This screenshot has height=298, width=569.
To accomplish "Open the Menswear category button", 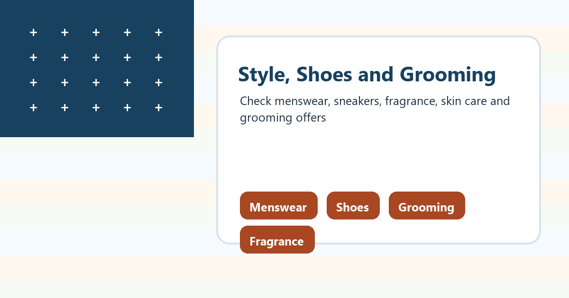I will [278, 206].
